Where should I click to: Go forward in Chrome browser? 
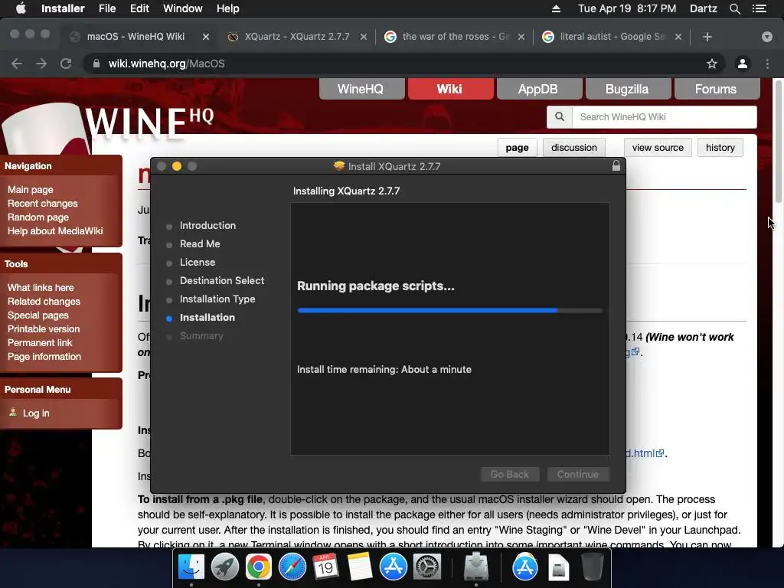pos(41,64)
